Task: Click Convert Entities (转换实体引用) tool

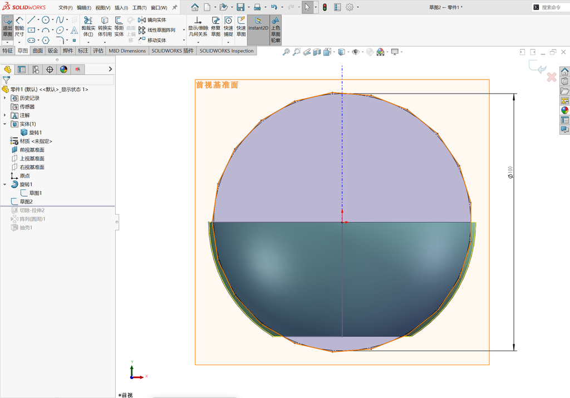Action: click(105, 27)
